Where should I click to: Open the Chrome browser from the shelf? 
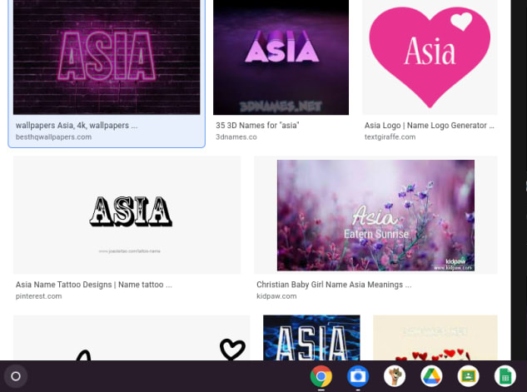[321, 376]
